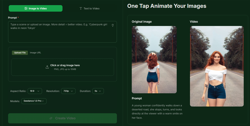Open the Resolution 720p dropdown
This screenshot has width=250, height=126.
(x=68, y=91)
